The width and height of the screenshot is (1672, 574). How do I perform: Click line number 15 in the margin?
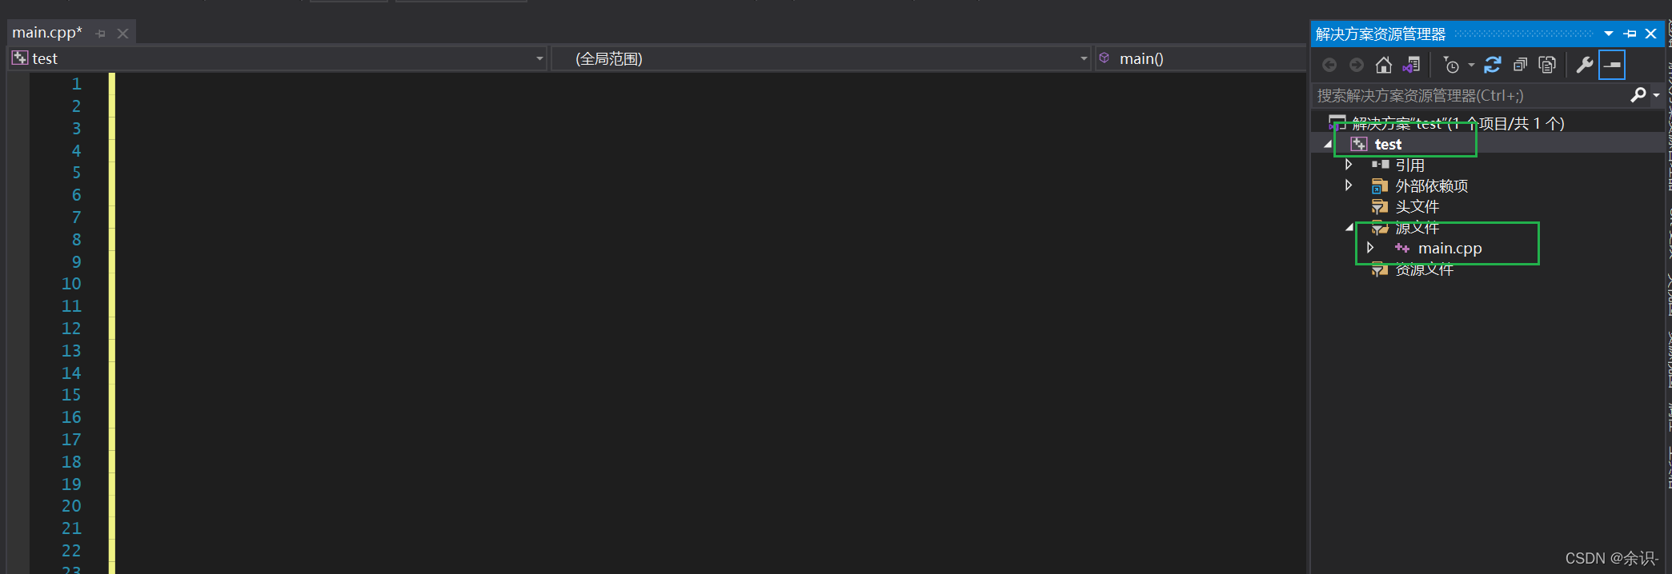coord(71,394)
